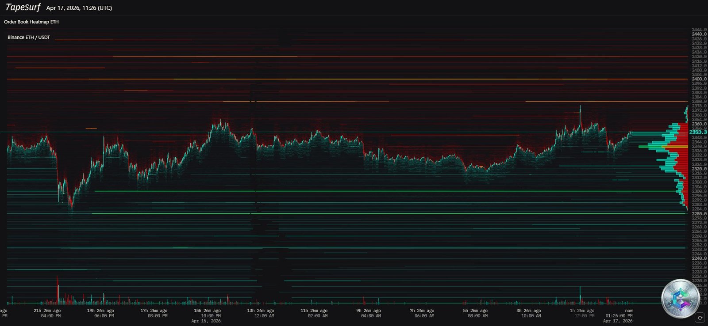Click the 2240.0 price axis label

point(699,258)
